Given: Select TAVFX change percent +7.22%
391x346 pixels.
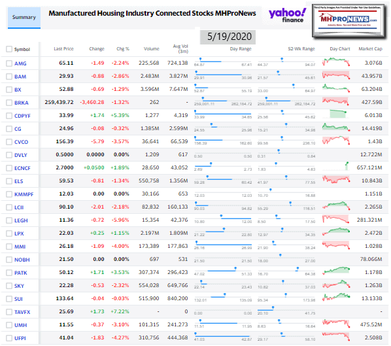Looking at the screenshot, I should pos(120,311).
